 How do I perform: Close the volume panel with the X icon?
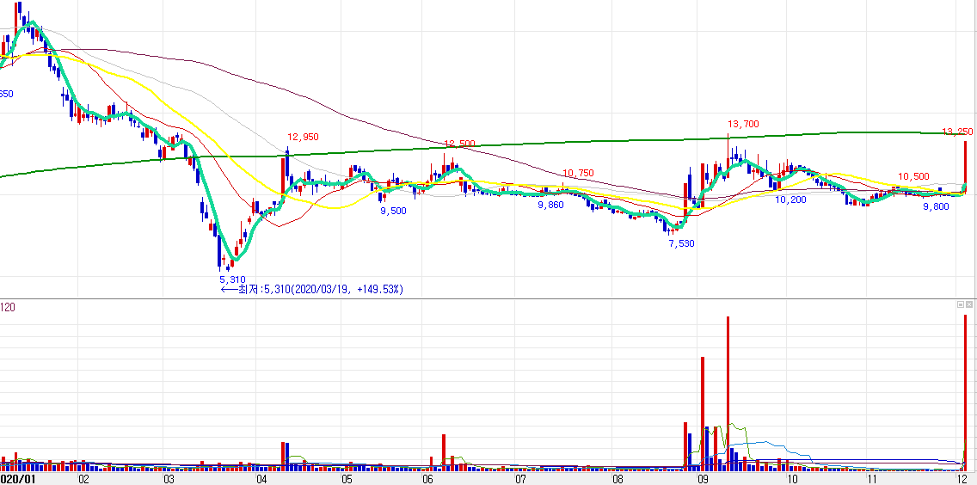[969, 304]
